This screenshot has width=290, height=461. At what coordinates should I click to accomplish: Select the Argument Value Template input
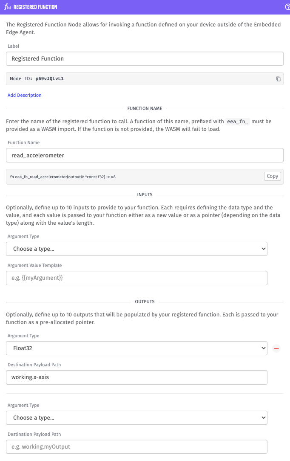(136, 278)
